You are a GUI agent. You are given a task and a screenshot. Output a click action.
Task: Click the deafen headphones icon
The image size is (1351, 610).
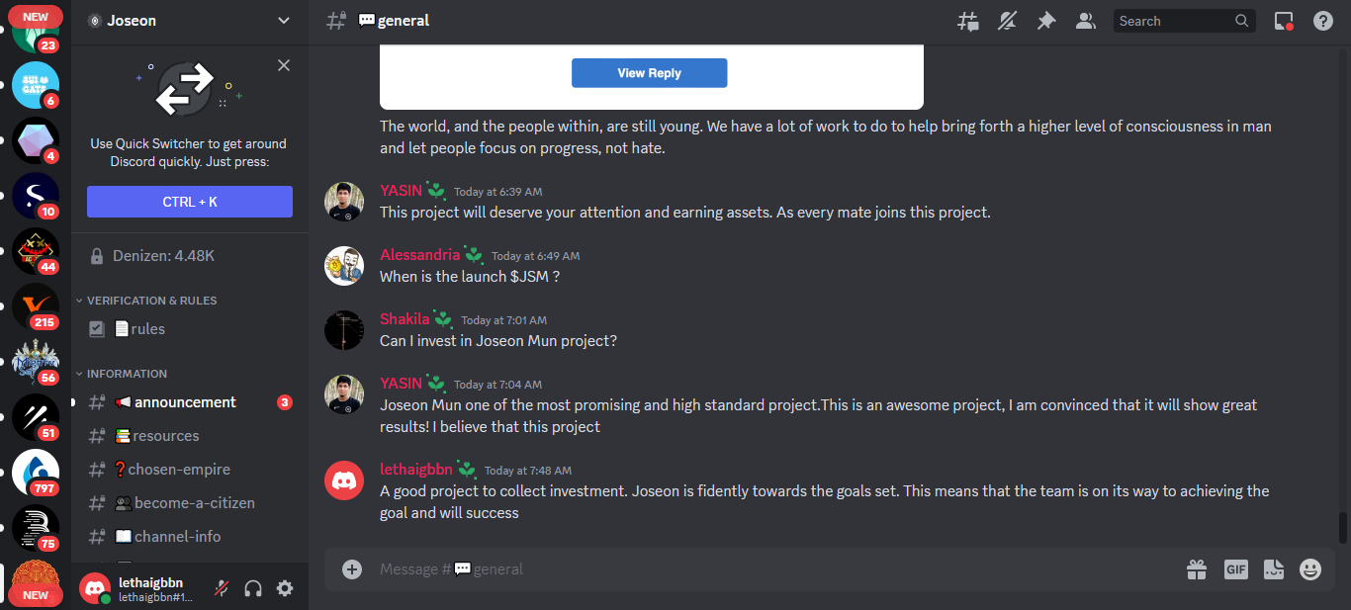point(253,588)
